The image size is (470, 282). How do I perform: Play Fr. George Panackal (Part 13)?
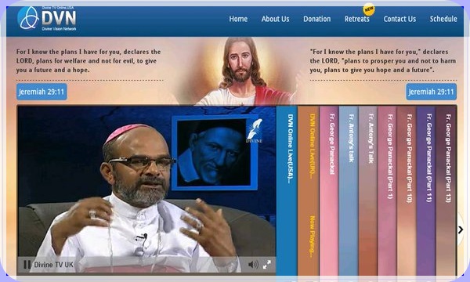[x=446, y=190]
